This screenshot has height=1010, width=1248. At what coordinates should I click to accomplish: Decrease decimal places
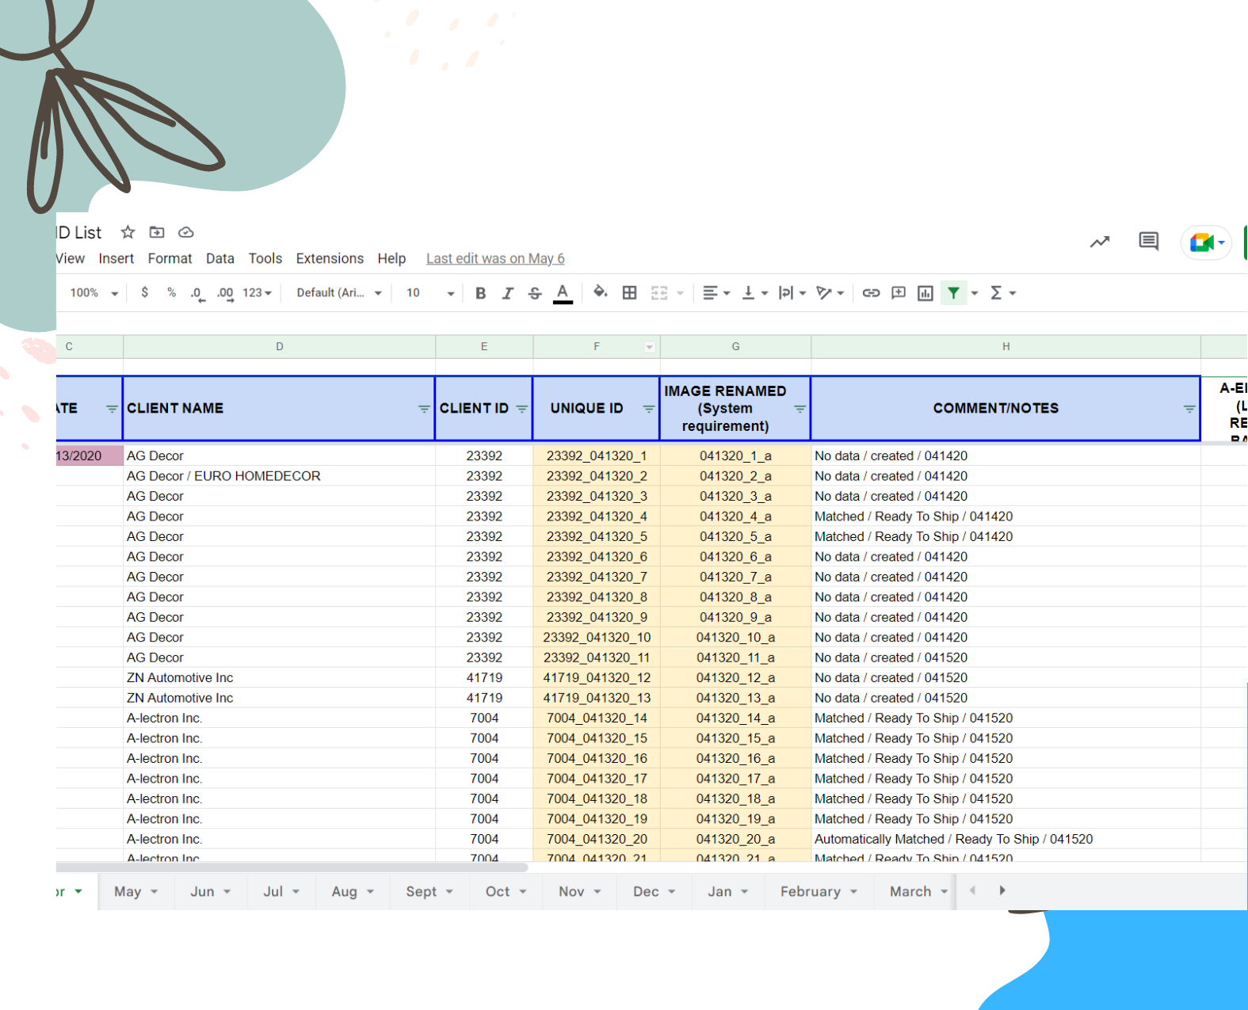pos(197,293)
